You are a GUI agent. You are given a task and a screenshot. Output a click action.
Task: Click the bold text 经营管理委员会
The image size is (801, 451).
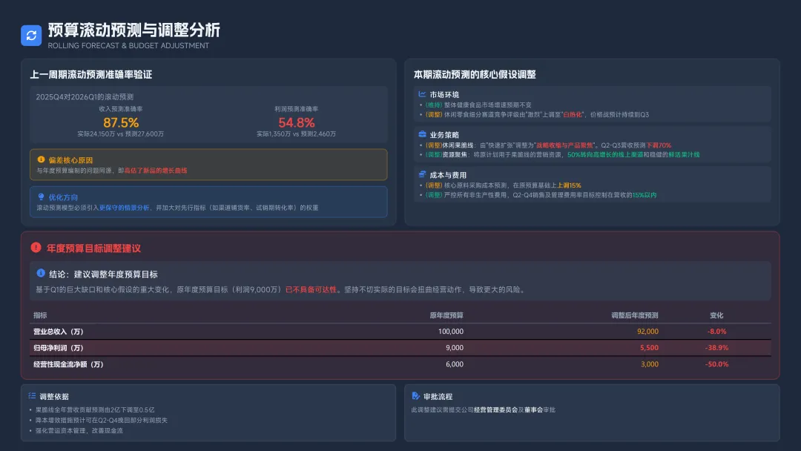(x=495, y=409)
